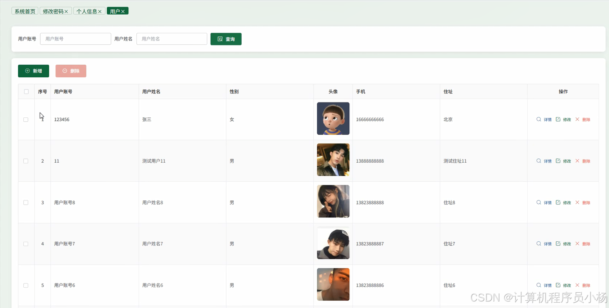Click the edit icon for 用户账号6 row
The image size is (609, 308).
558,285
